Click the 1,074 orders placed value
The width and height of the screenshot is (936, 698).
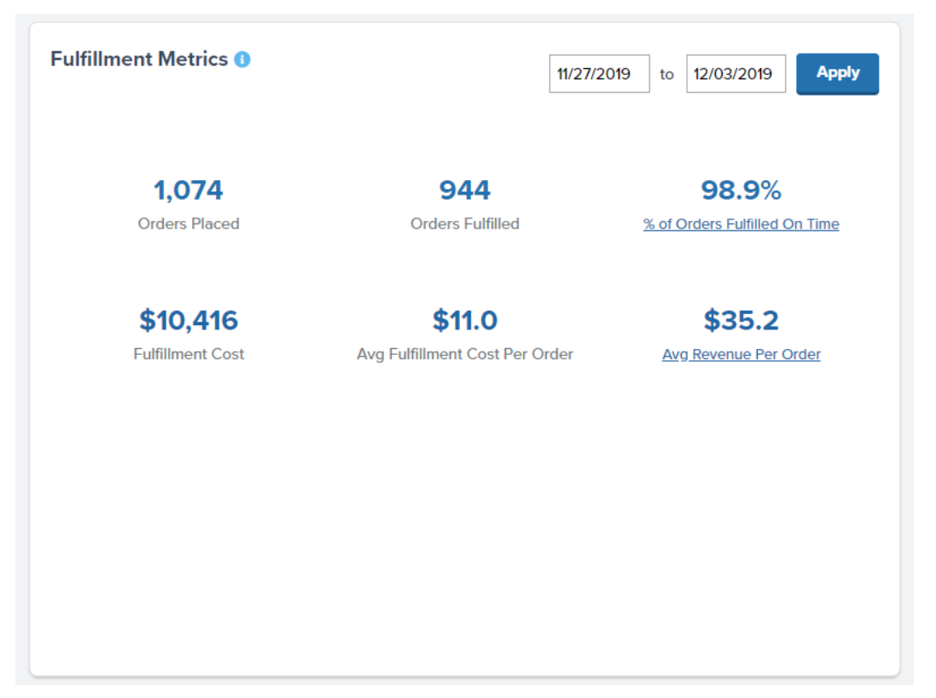click(189, 189)
